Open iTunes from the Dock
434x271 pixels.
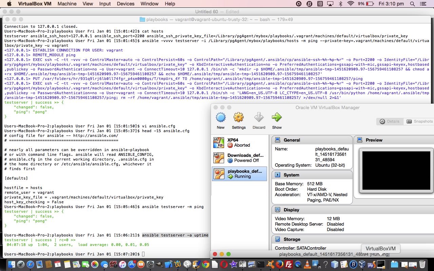click(x=122, y=264)
